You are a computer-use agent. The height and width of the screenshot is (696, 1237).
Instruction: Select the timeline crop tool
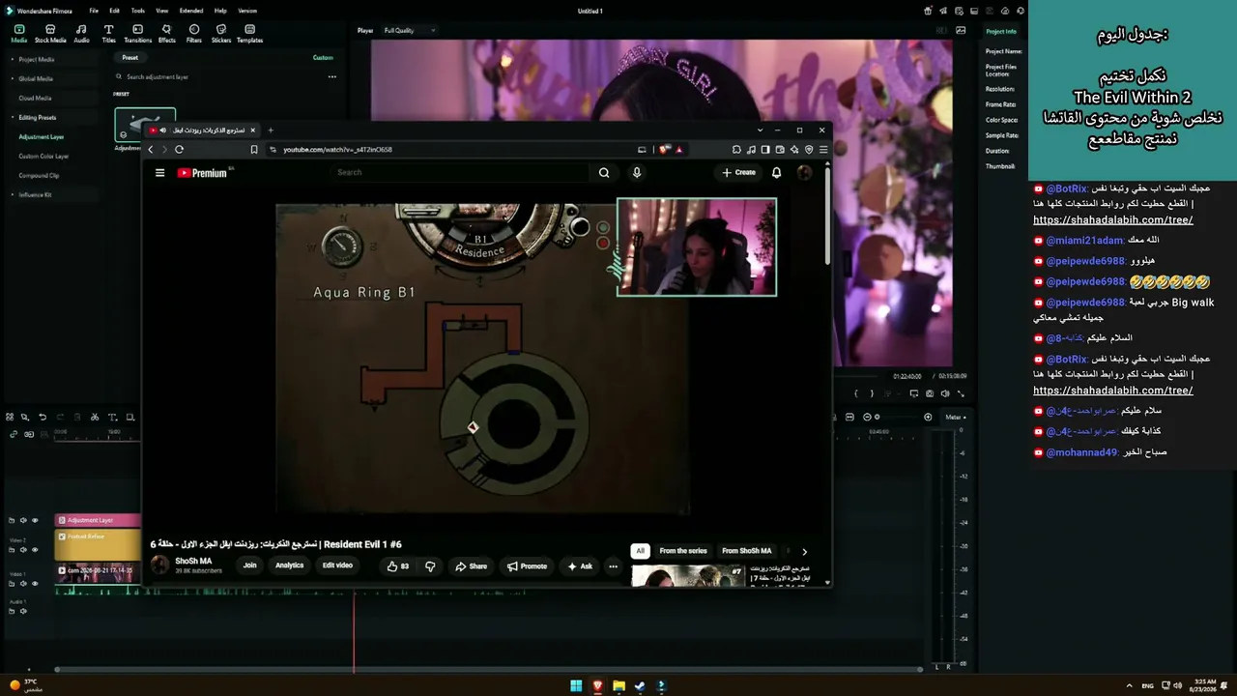pyautogui.click(x=129, y=418)
